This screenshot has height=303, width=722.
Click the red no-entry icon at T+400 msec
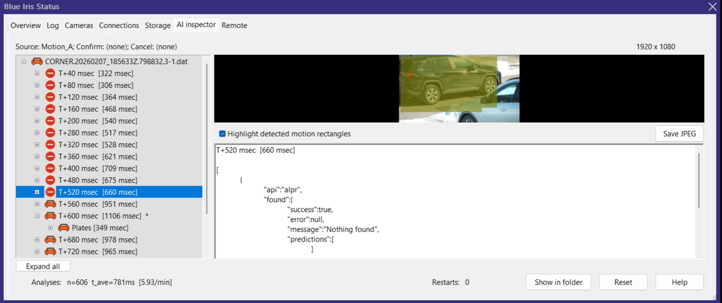(x=51, y=168)
